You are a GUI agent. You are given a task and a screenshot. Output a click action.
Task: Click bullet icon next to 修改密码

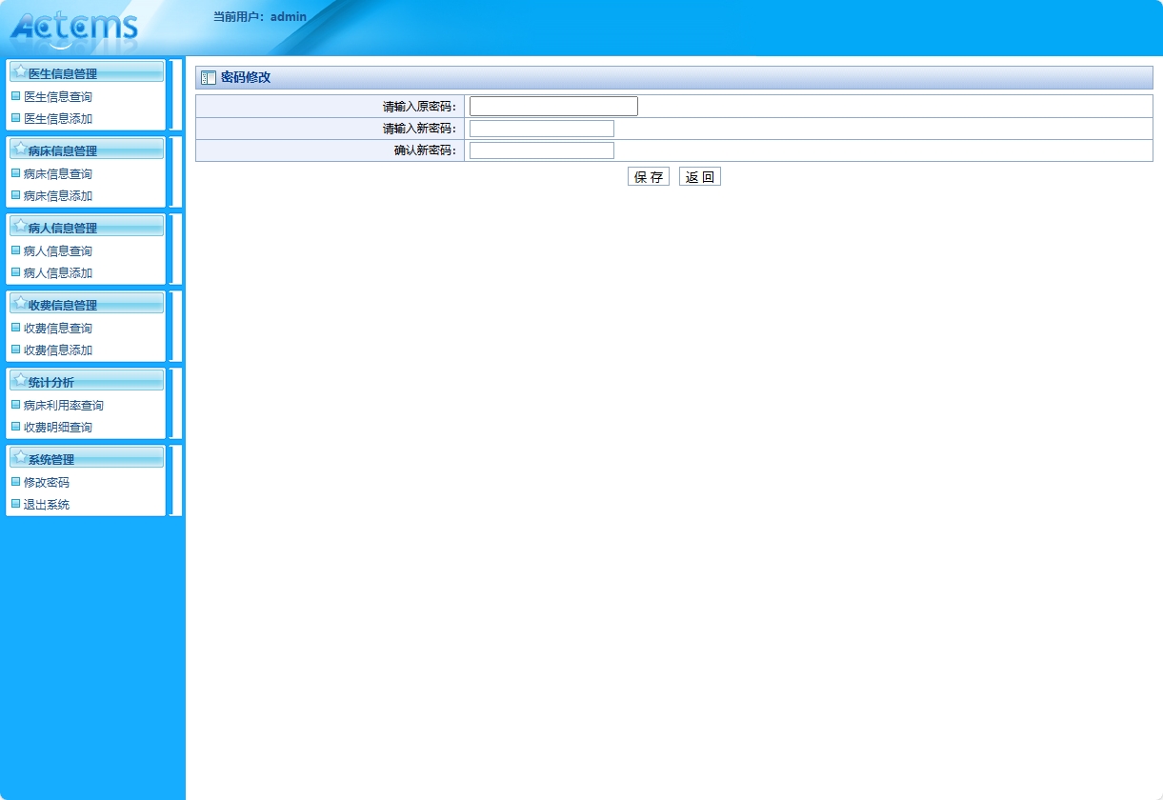(x=15, y=481)
